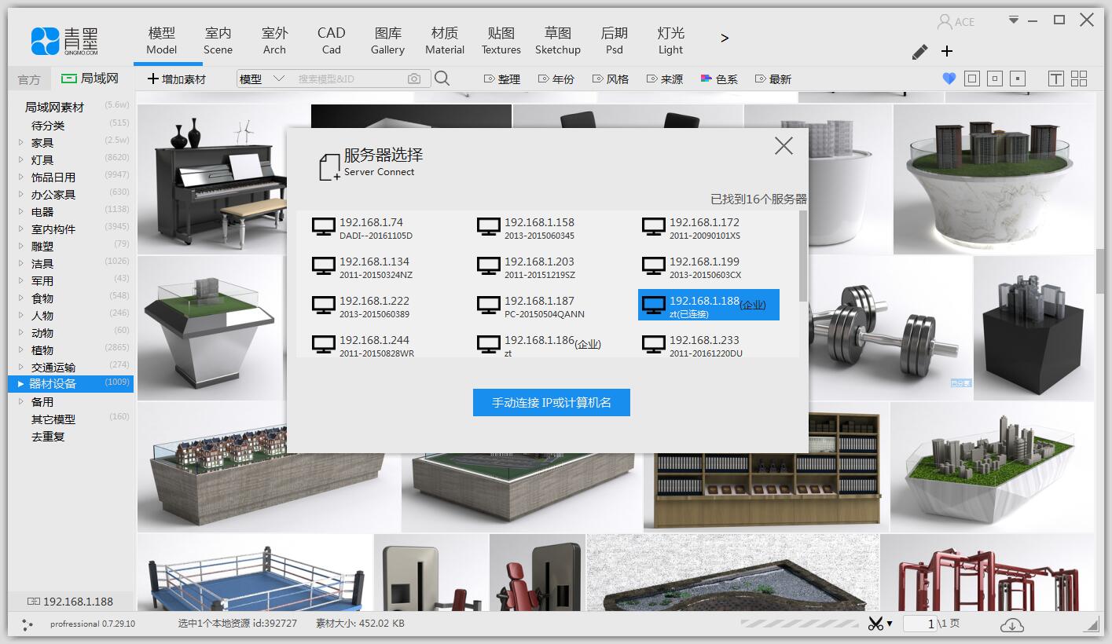Image resolution: width=1112 pixels, height=644 pixels.
Task: Switch to the 灯光 Light tab
Action: (x=670, y=41)
